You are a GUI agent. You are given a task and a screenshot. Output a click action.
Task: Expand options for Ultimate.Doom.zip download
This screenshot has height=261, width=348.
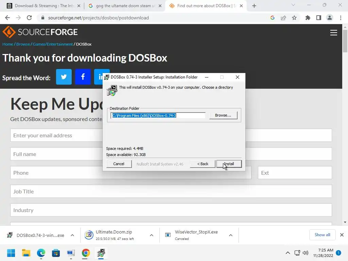[x=152, y=235]
